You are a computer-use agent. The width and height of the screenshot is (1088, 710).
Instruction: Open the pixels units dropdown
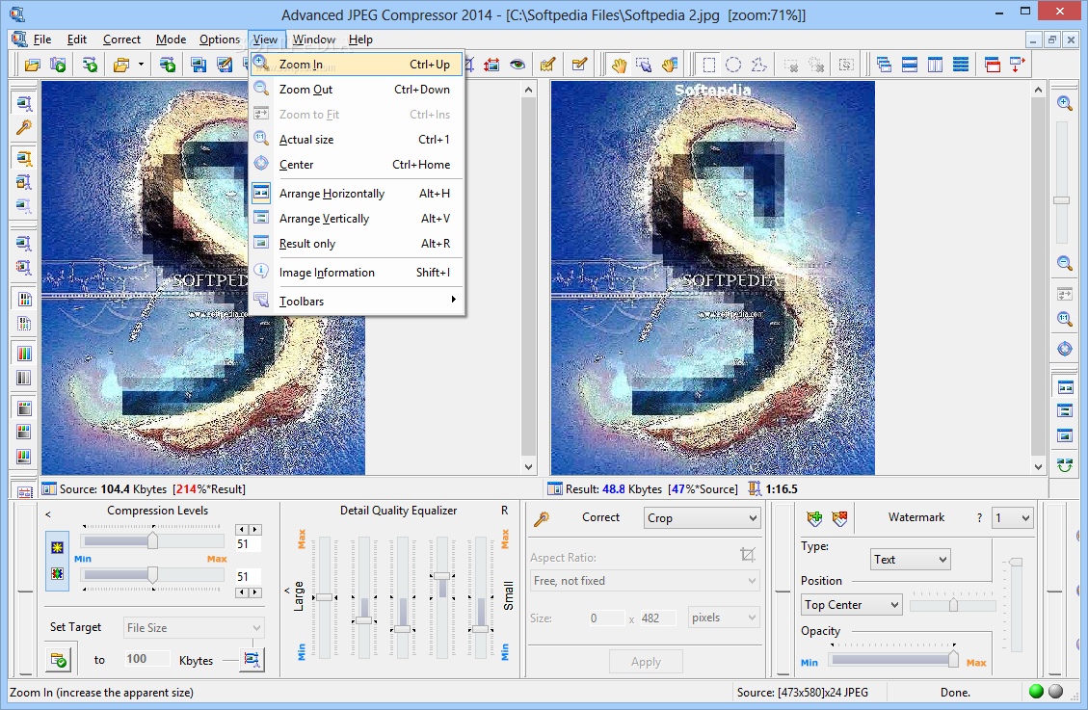tap(724, 618)
